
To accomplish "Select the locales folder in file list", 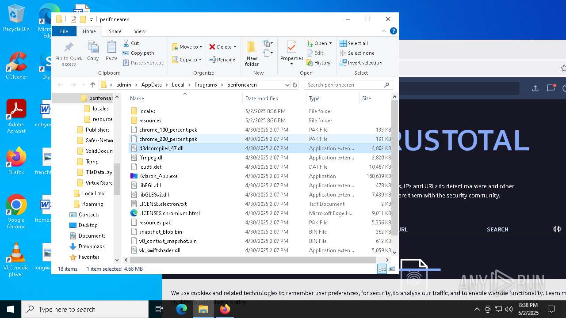I will 260,111.
